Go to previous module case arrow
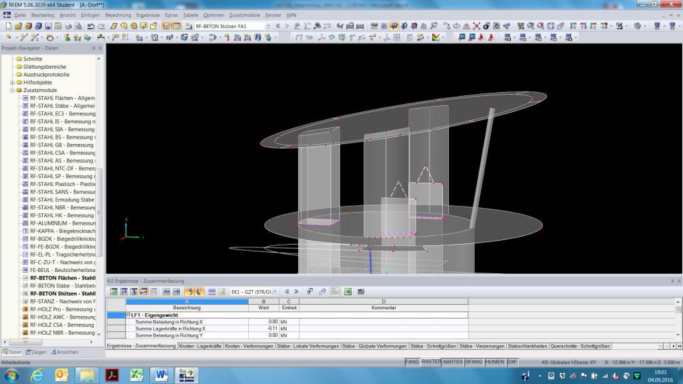683x384 pixels. pos(277,26)
